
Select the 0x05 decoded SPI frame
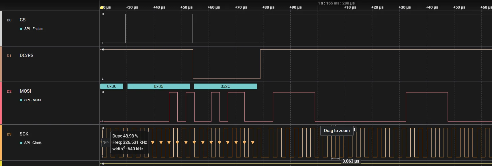pos(158,86)
